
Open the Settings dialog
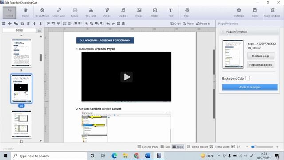point(239,12)
